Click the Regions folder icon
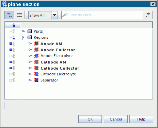Screen dimensions: 158x128 pos(30,37)
